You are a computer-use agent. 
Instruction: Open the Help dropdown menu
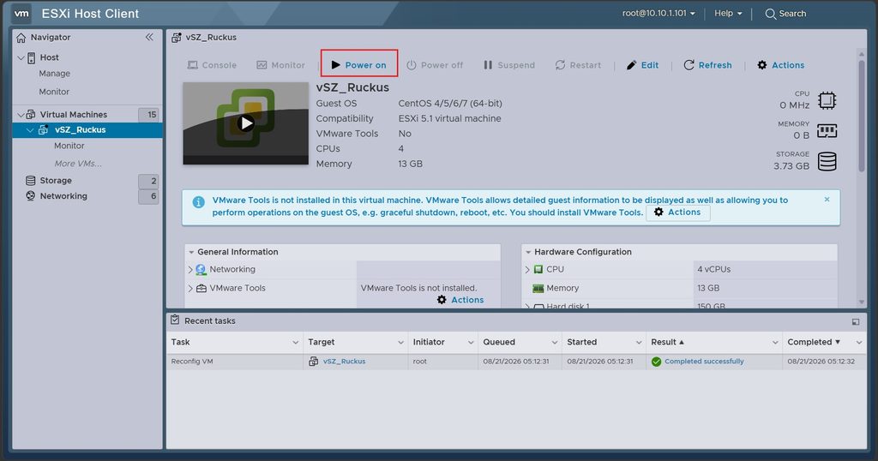(x=728, y=13)
